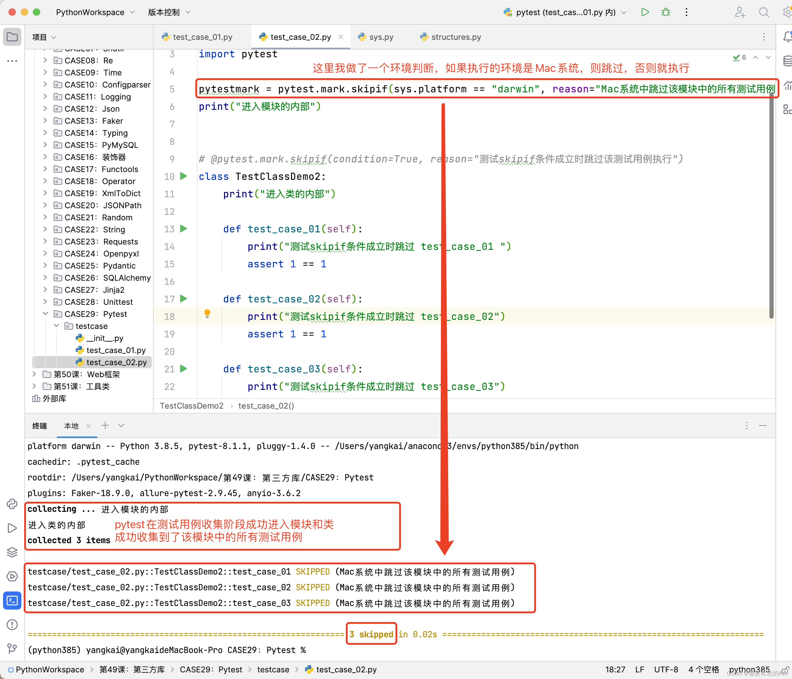Open the python385 interpreter selector
Screen dimensions: 792x679
(749, 669)
